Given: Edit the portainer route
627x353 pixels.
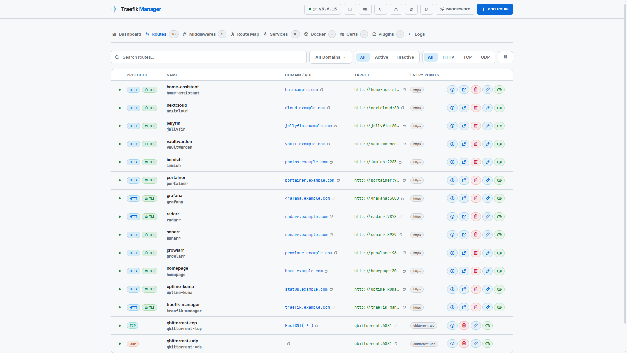Looking at the screenshot, I should click(488, 180).
